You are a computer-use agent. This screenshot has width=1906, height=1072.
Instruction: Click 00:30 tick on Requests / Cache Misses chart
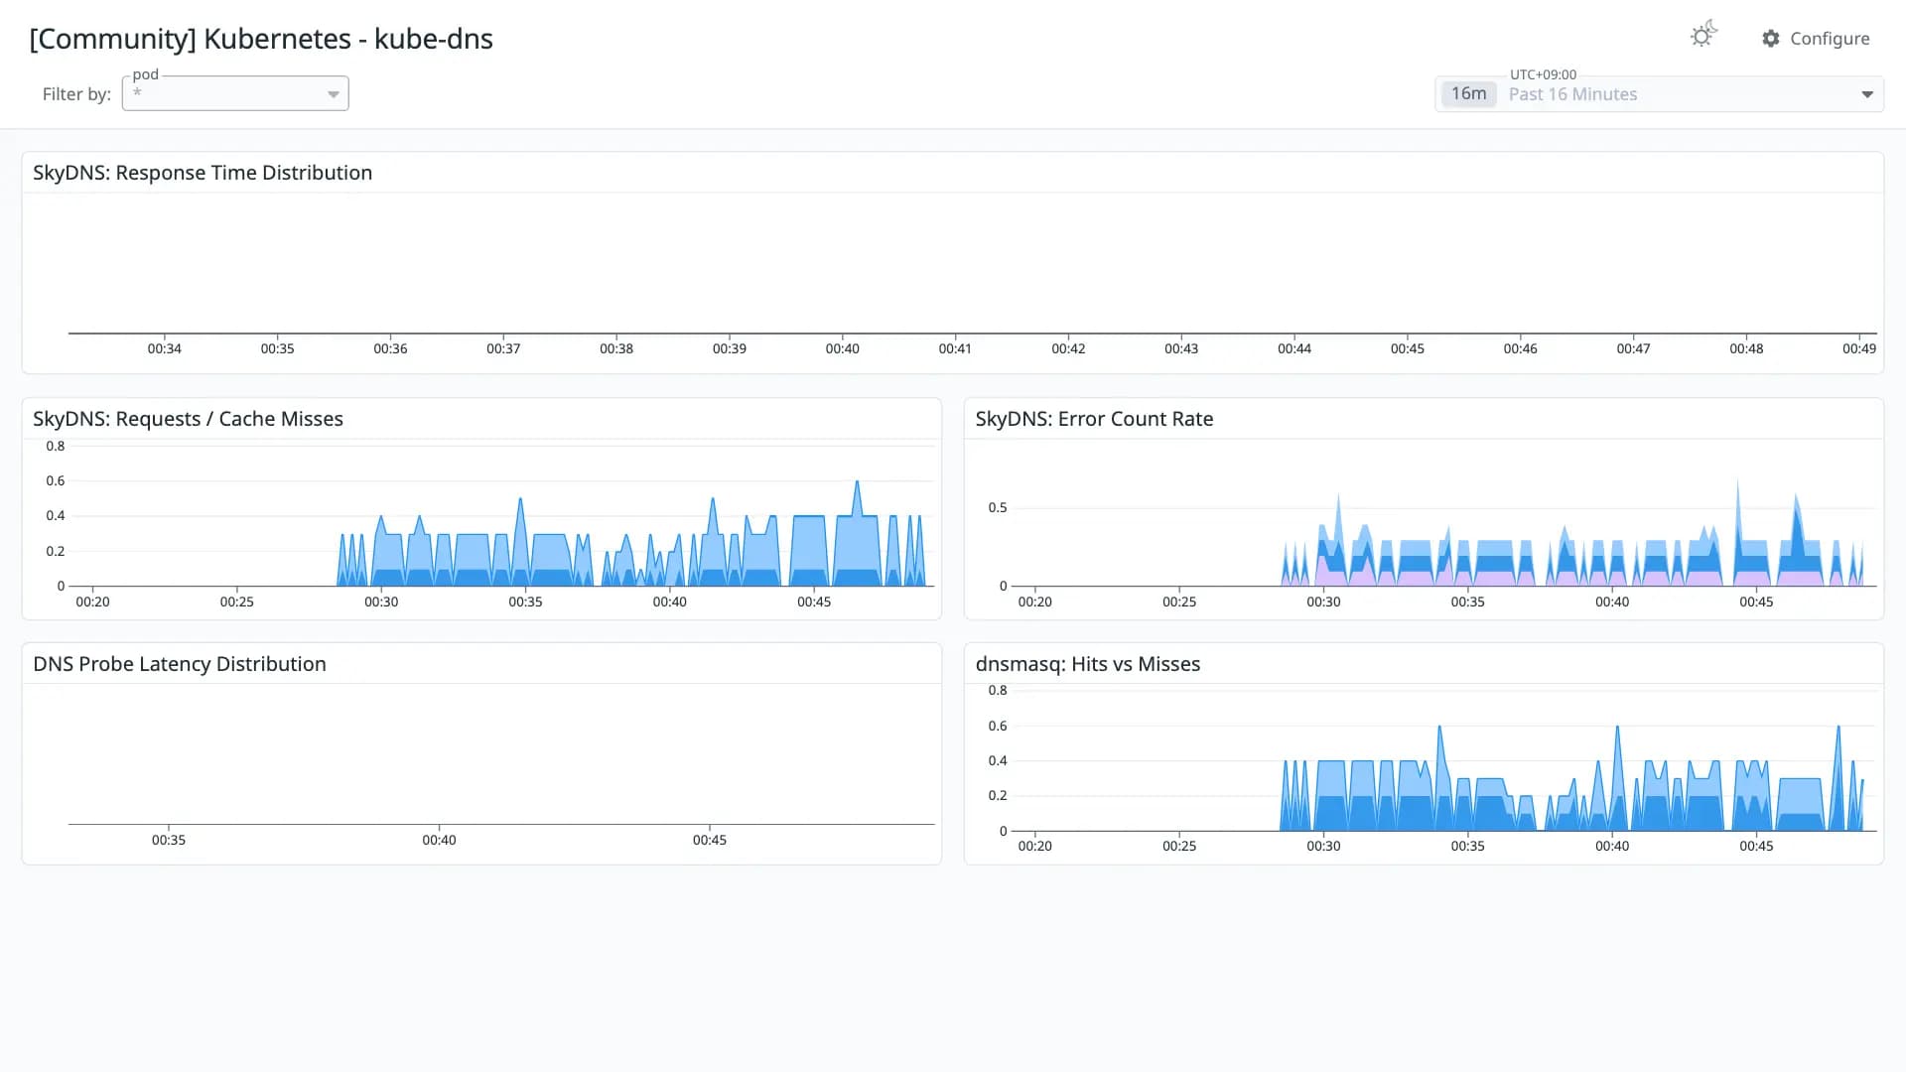point(381,602)
